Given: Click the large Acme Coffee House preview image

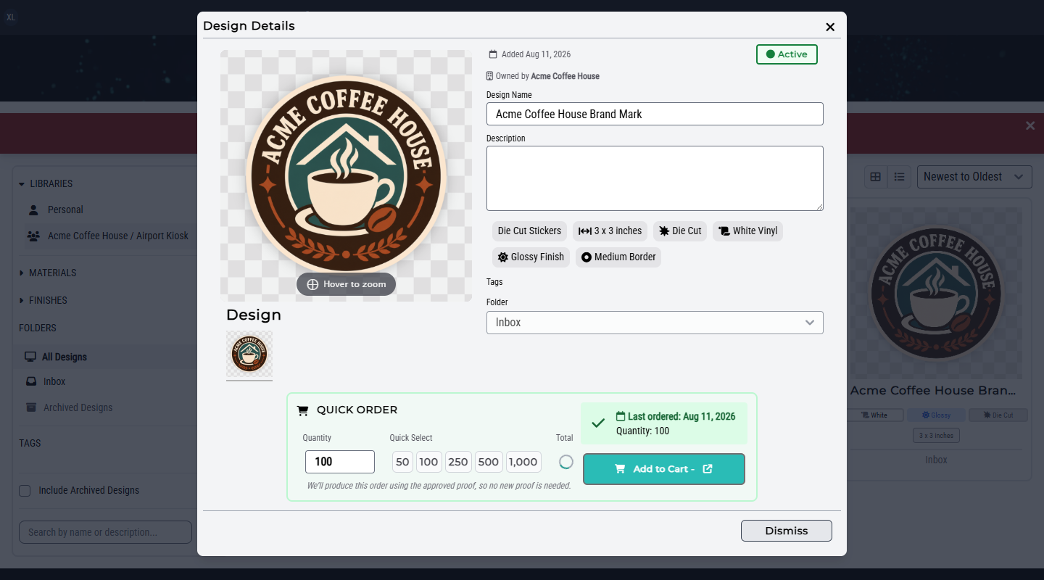Looking at the screenshot, I should [346, 175].
